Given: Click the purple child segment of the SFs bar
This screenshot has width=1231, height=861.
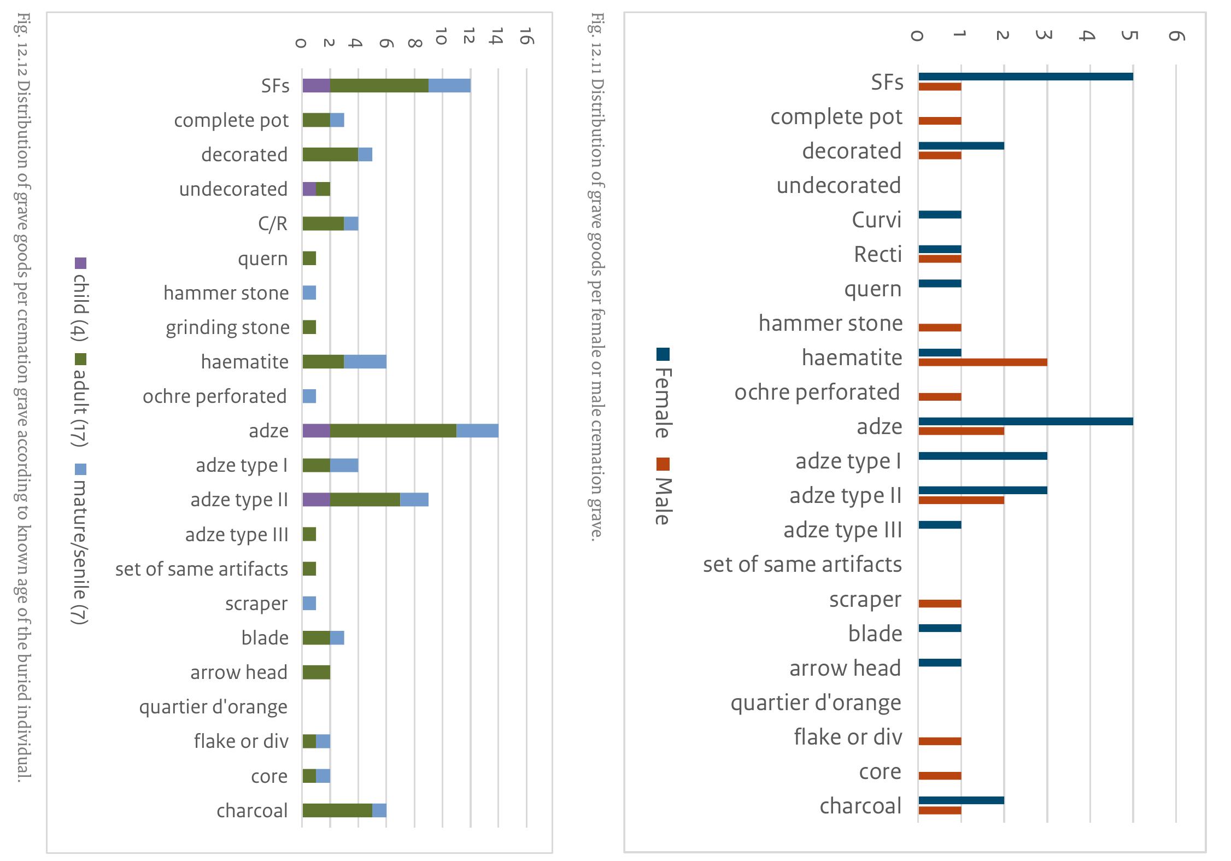Looking at the screenshot, I should tap(316, 86).
